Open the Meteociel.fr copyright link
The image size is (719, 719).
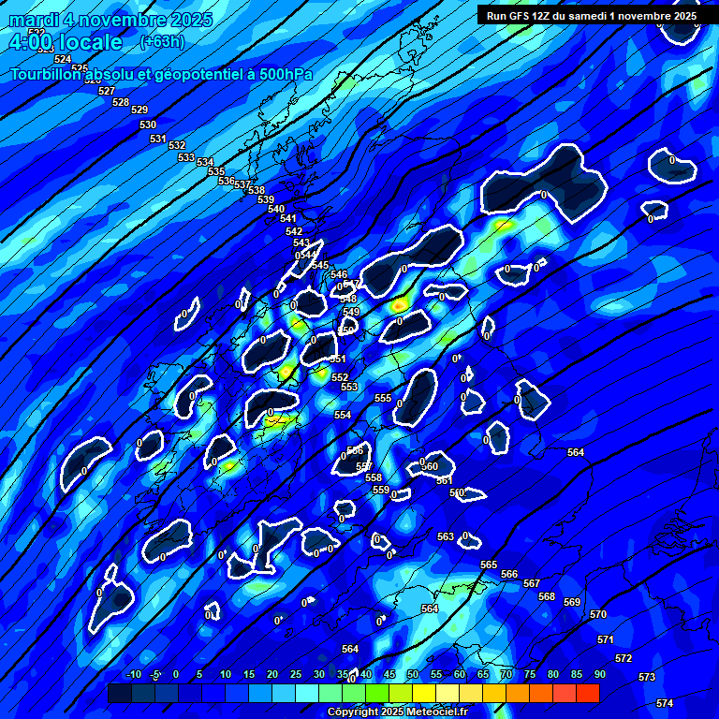click(397, 712)
